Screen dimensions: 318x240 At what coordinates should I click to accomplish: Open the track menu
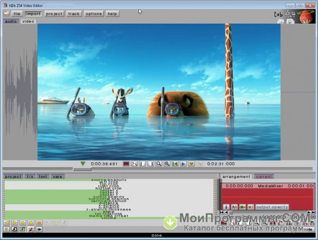click(74, 14)
